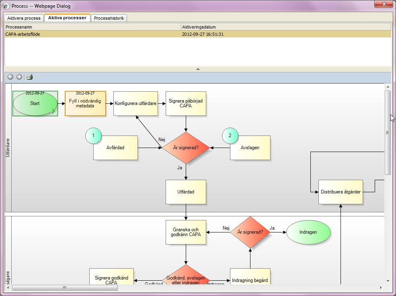
Task: Select Distribuera åtgärder step box
Action: [x=341, y=192]
